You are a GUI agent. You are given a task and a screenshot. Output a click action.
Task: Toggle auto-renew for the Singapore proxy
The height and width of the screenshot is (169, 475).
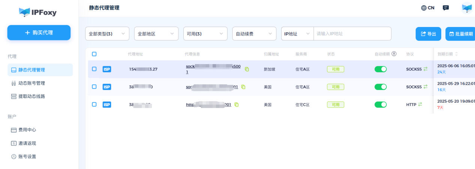tap(381, 69)
